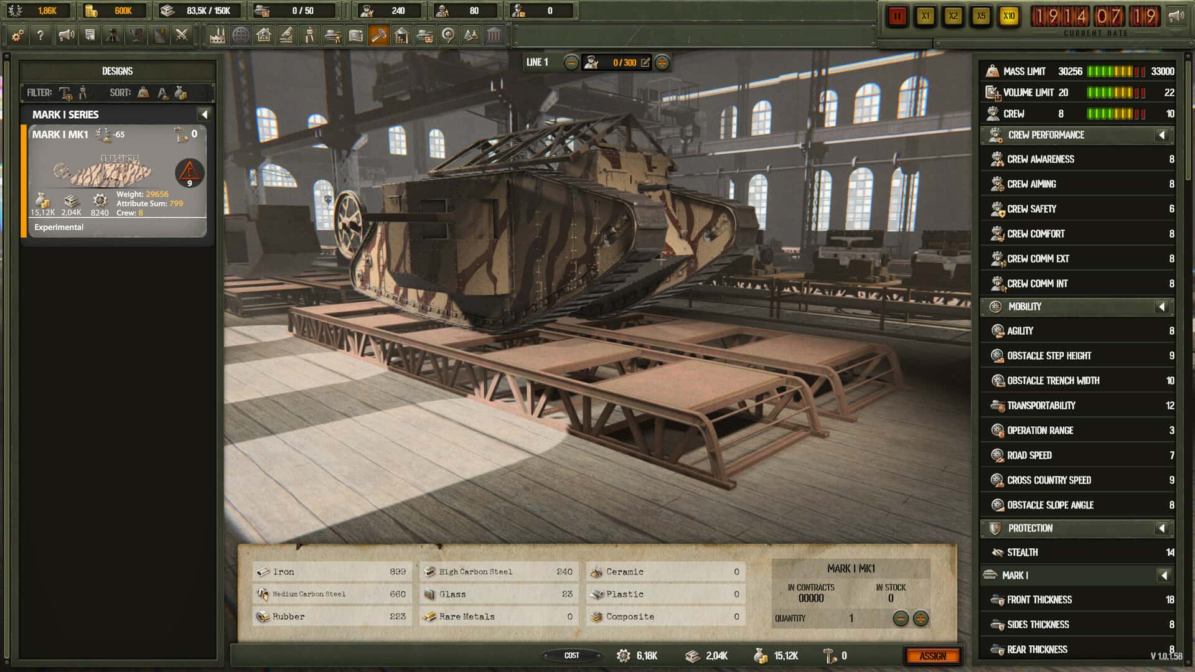Collapse the Mark I Series list
The height and width of the screenshot is (672, 1195).
point(205,114)
